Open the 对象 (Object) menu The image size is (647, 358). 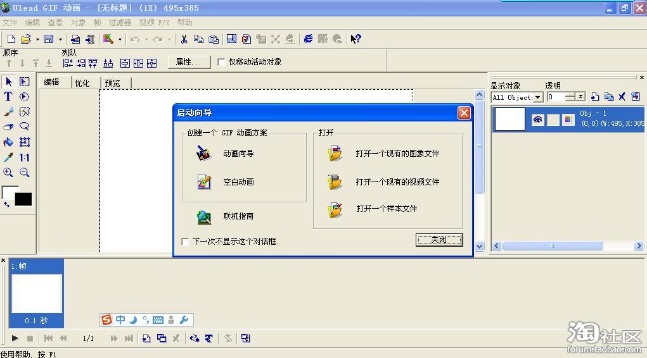(x=78, y=23)
